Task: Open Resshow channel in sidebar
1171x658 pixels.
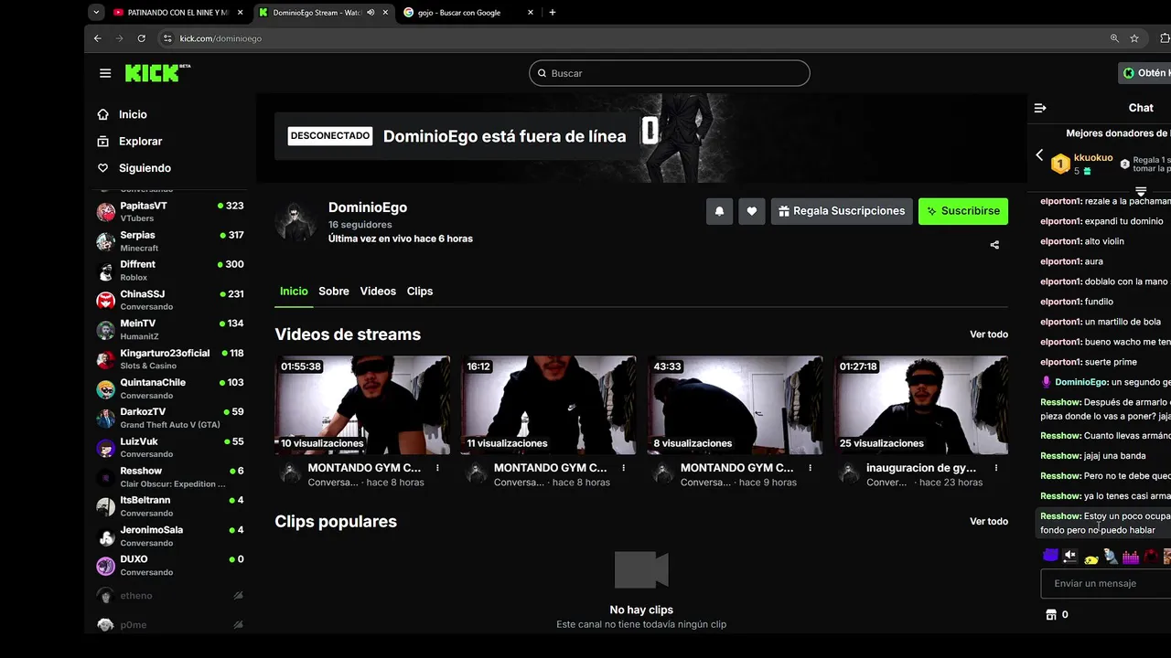Action: pyautogui.click(x=170, y=476)
